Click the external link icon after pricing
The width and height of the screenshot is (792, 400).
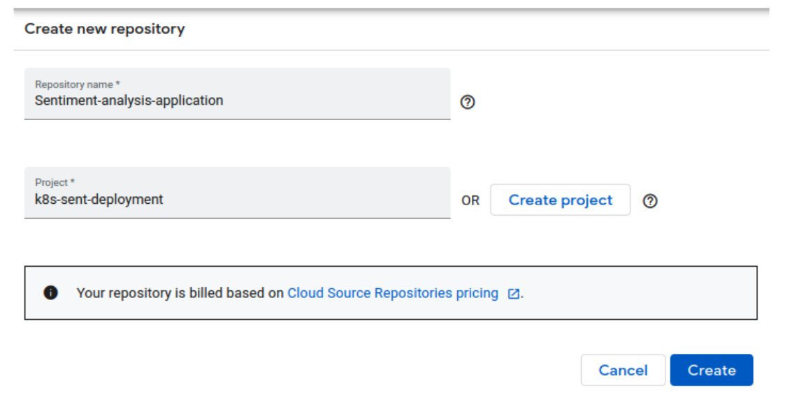pos(514,294)
